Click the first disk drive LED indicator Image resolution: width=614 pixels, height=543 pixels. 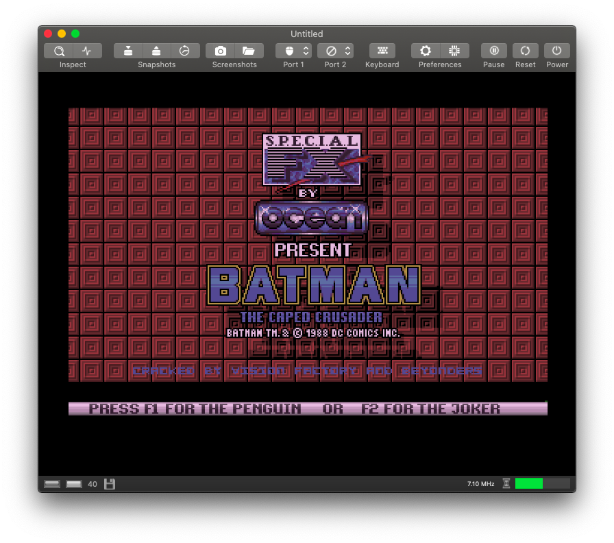(51, 484)
